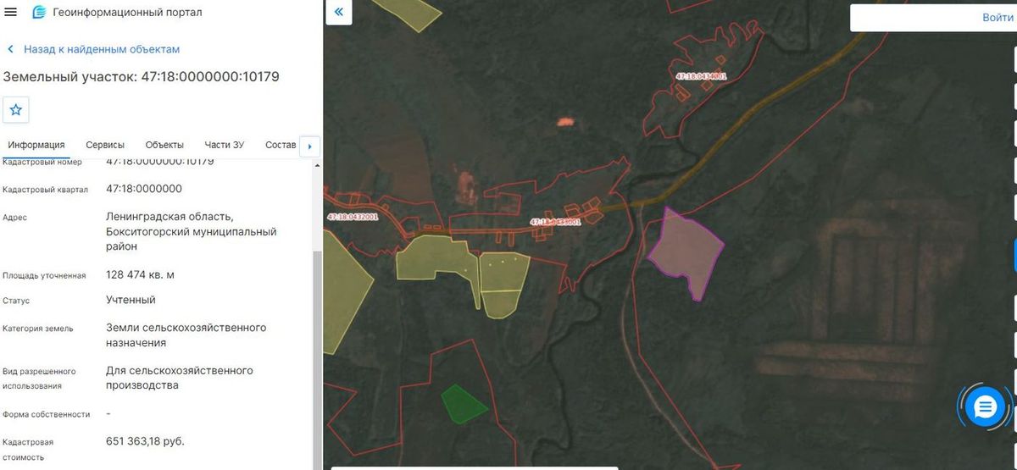Click the map label 47:18:0432001

pos(352,217)
